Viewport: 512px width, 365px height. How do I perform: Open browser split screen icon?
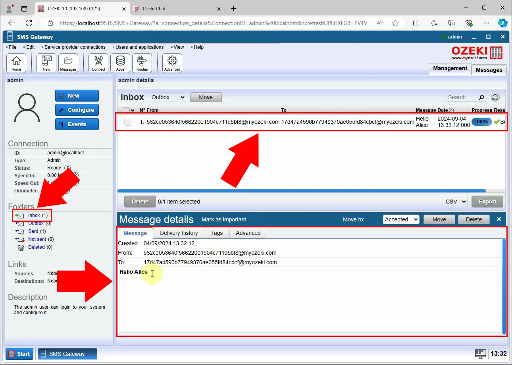point(416,23)
